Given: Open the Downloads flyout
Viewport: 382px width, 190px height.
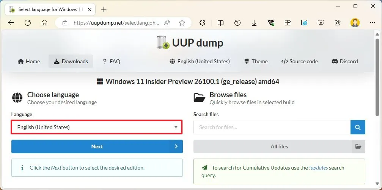Looking at the screenshot, I should (x=254, y=23).
